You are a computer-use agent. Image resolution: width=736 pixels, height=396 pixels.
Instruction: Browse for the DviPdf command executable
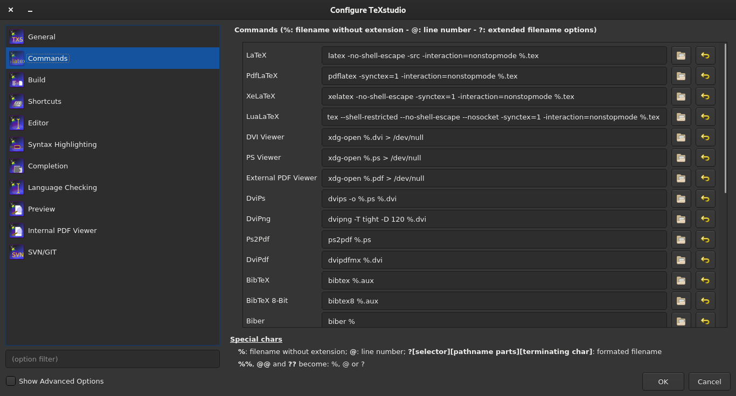[x=681, y=260]
